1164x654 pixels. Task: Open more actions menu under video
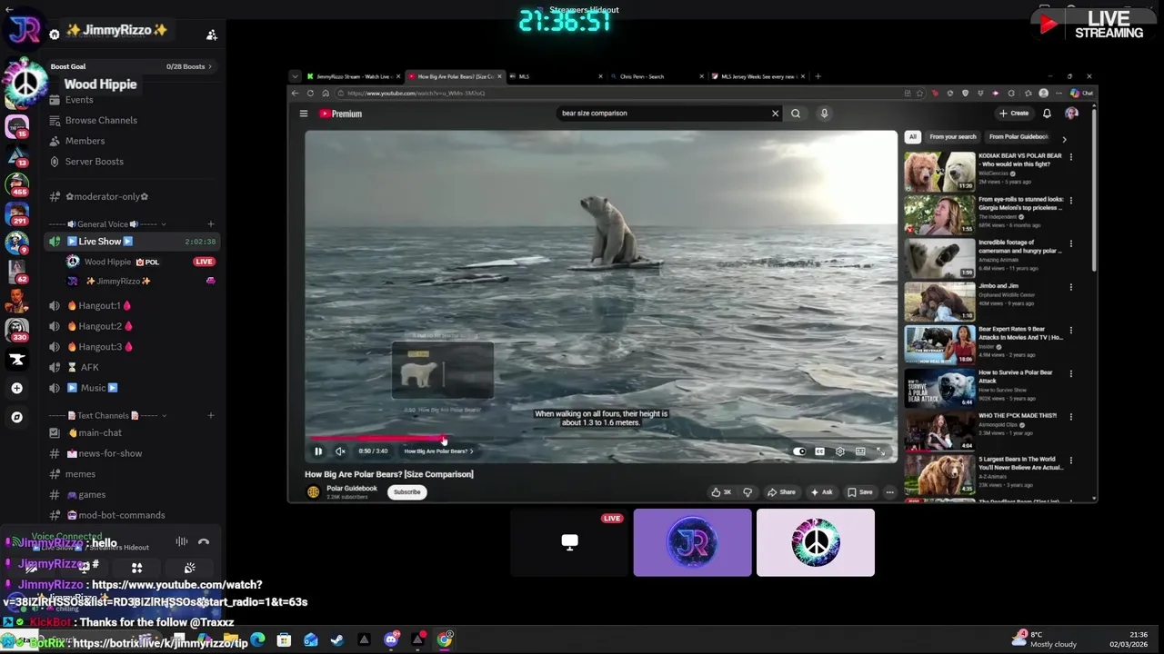point(889,492)
